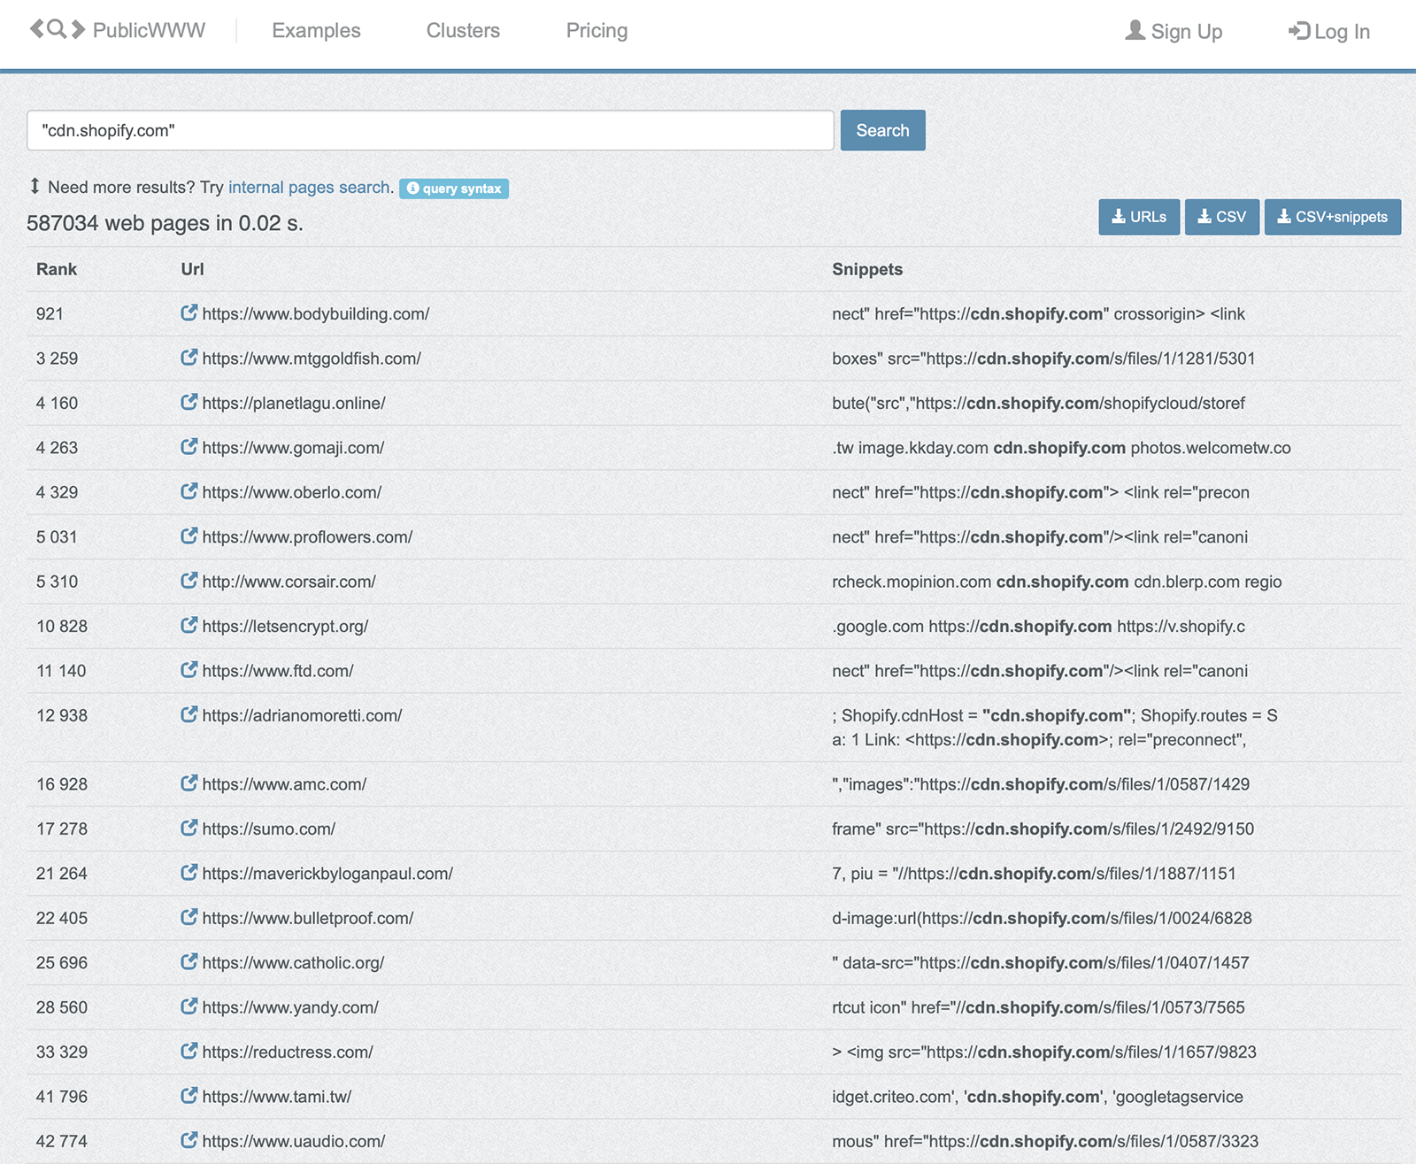Download results as CSV+snippets
This screenshot has width=1416, height=1164.
tap(1332, 217)
